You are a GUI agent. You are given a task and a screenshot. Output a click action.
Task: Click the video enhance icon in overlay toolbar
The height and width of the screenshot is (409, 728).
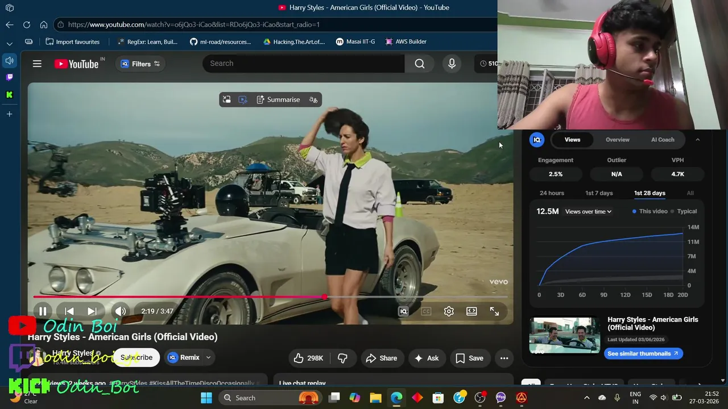point(243,99)
